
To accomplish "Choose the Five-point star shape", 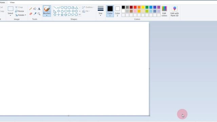I will click(62, 15).
